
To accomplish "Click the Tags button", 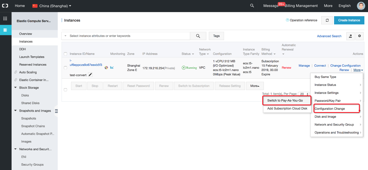I will pos(216,36).
